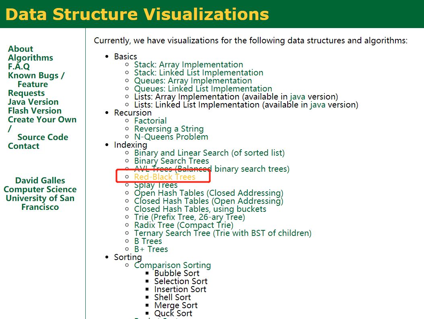Open the About page in sidebar
This screenshot has height=319, width=424.
[x=20, y=49]
